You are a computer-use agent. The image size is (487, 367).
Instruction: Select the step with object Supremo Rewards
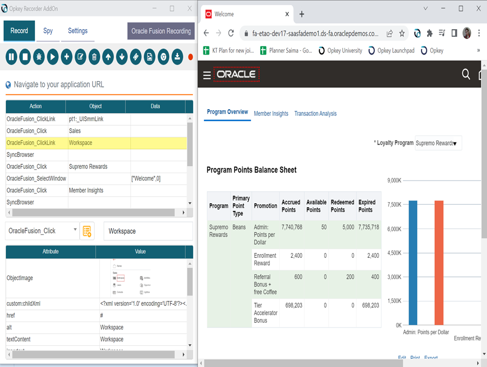click(x=96, y=166)
